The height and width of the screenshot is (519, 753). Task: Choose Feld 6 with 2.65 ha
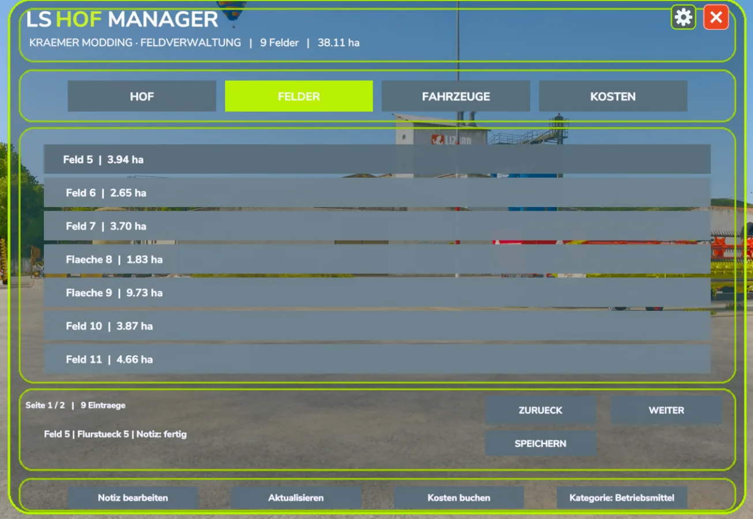pos(377,193)
